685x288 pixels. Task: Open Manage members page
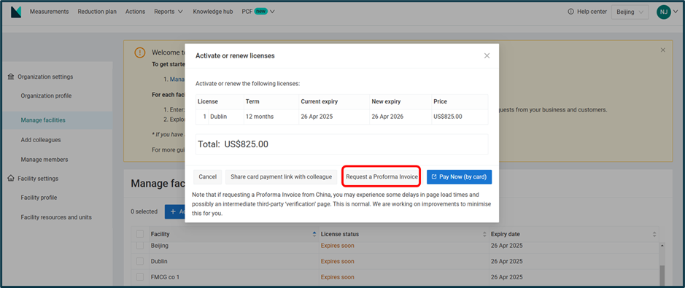tap(44, 160)
